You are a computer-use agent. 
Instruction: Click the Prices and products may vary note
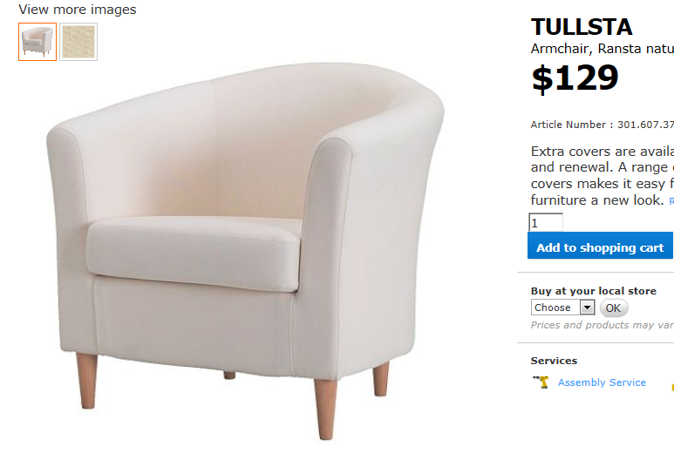coord(602,325)
